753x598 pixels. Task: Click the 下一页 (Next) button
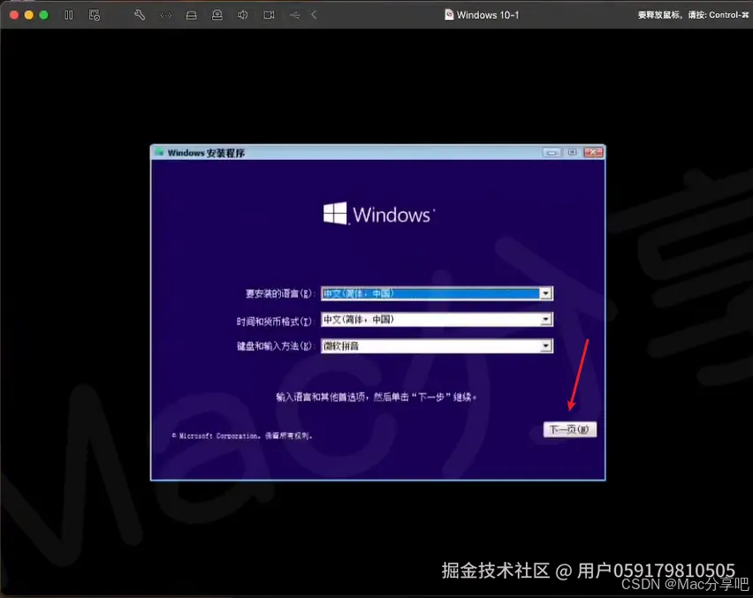point(569,429)
